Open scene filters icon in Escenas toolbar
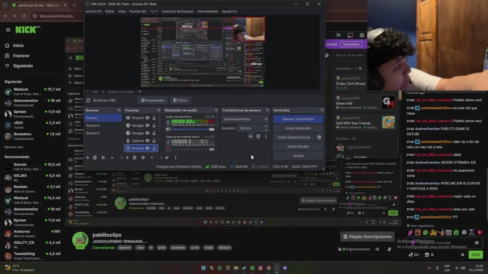 point(103,158)
